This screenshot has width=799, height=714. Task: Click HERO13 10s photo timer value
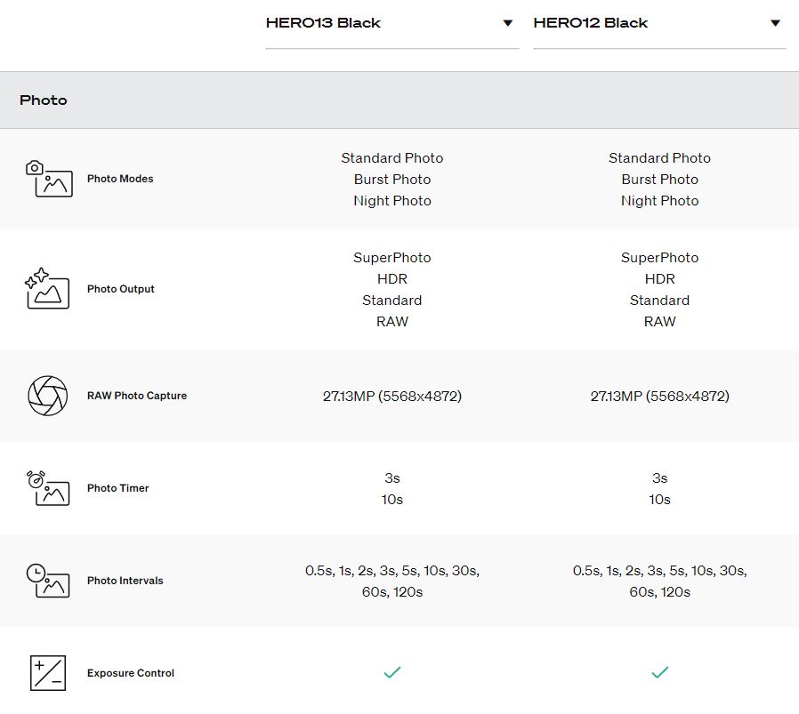point(392,500)
